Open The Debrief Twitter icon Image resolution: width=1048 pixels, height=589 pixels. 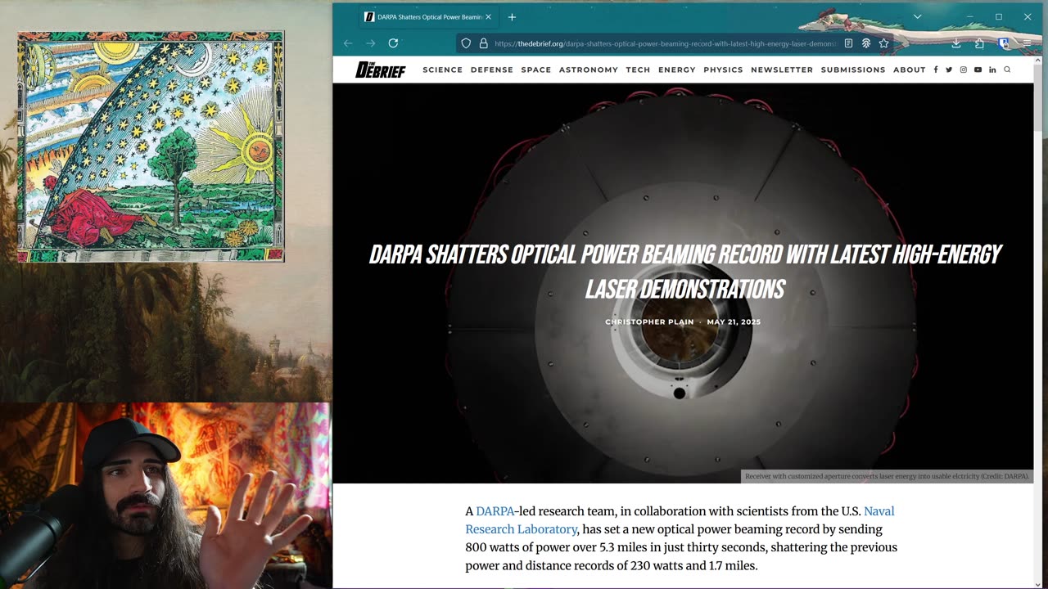coord(949,70)
